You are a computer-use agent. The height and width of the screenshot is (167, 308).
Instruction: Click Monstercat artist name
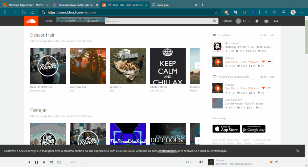[x=232, y=43]
